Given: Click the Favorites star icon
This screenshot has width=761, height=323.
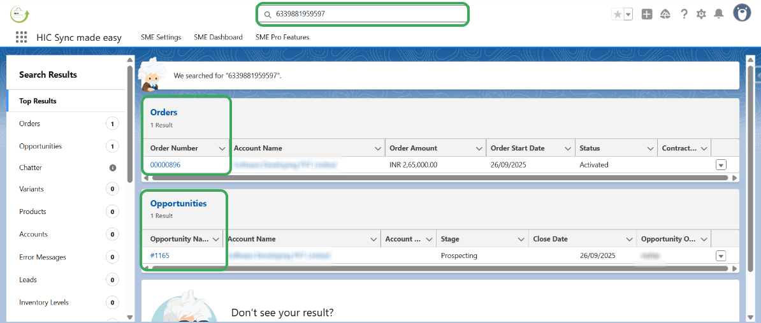Looking at the screenshot, I should tap(618, 15).
